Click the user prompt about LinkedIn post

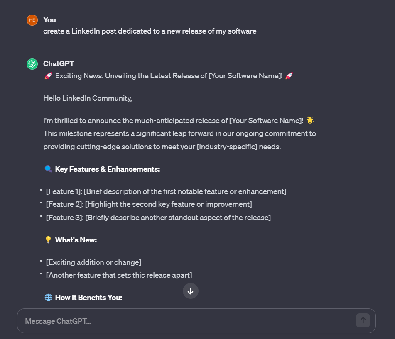[x=150, y=31]
